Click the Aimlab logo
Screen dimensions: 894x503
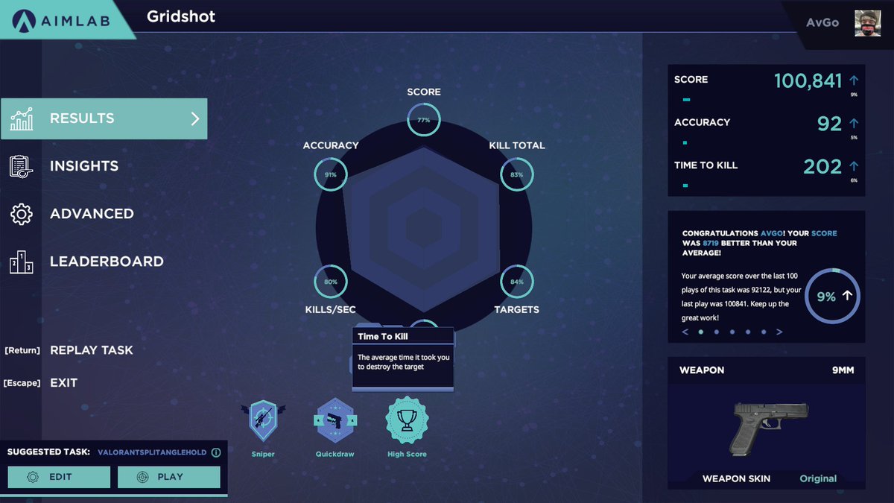pyautogui.click(x=61, y=20)
